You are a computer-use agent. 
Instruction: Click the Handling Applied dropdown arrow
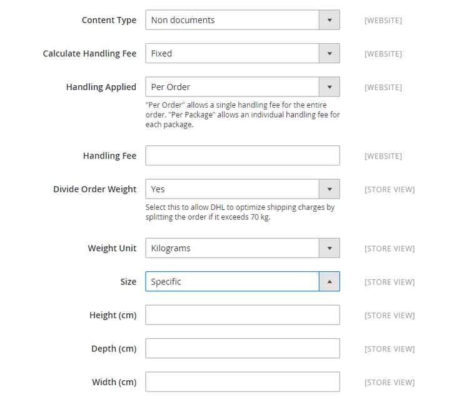point(330,87)
